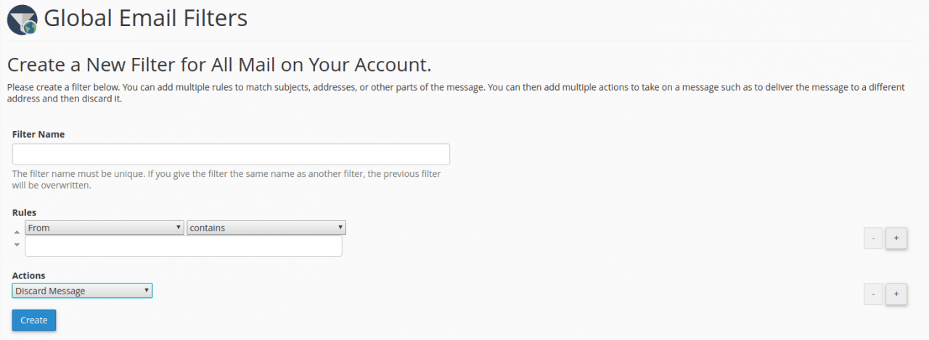Viewport: 929px width, 340px height.
Task: Move the rule up with the up arrow
Action: coord(17,231)
